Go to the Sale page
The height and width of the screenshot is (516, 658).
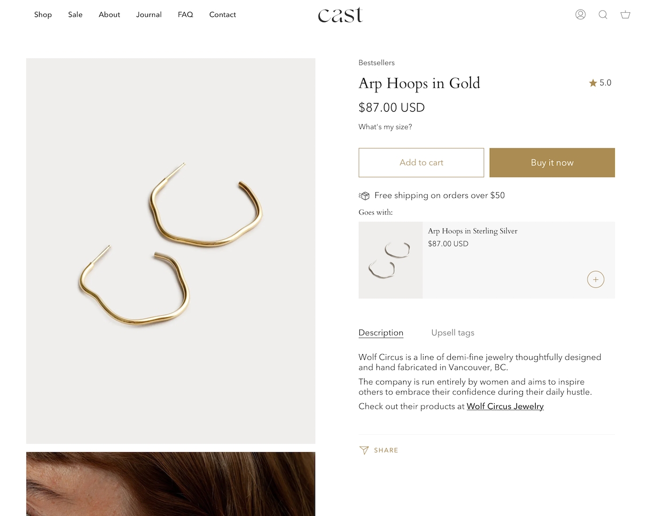[x=75, y=14]
